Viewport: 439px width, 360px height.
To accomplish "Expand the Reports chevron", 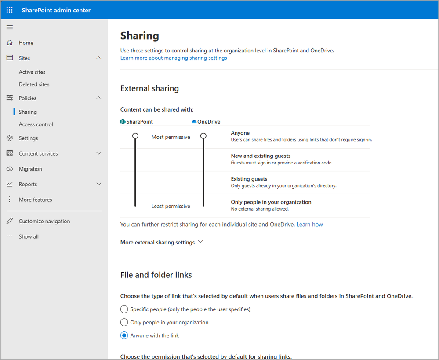I will click(x=98, y=184).
